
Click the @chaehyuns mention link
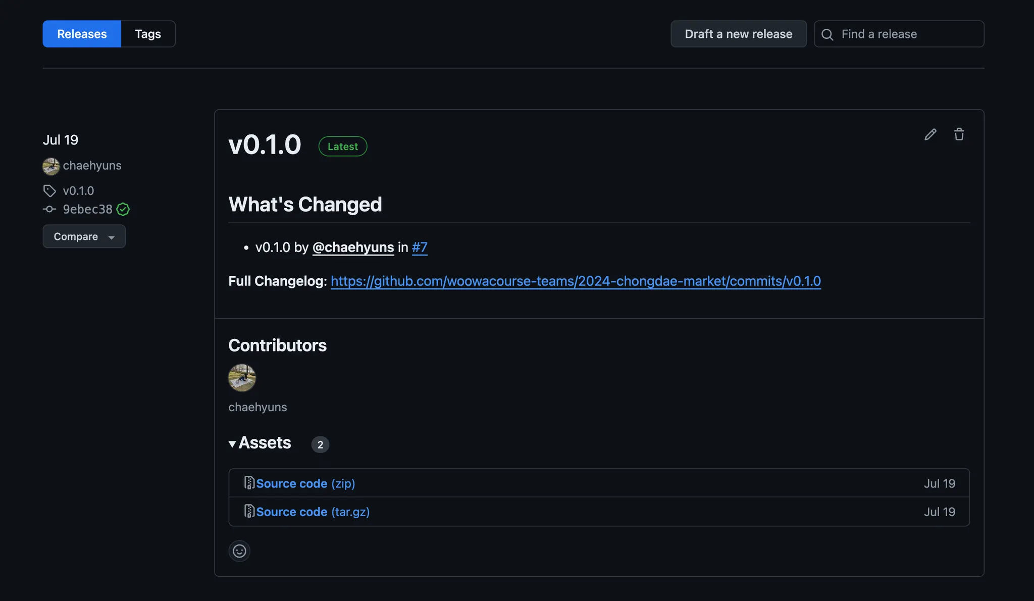pos(353,247)
